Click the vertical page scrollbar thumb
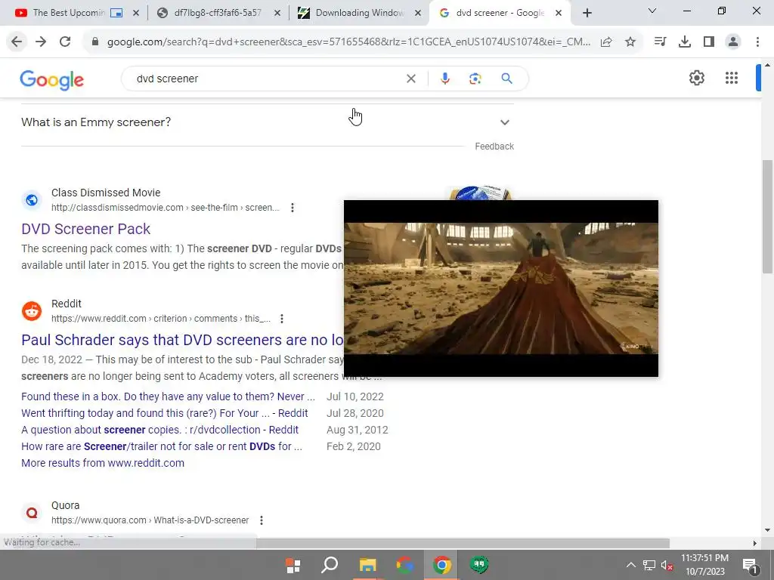The width and height of the screenshot is (774, 580). click(767, 217)
